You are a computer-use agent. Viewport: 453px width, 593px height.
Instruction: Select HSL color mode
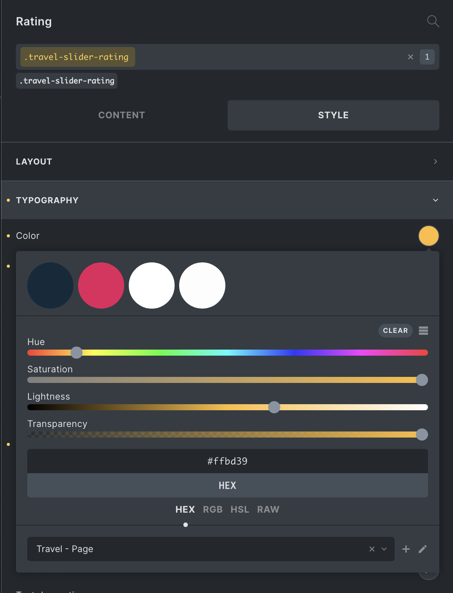click(x=240, y=510)
